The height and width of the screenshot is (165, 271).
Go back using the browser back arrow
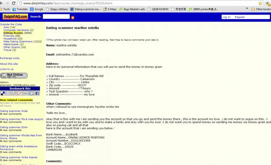(2, 3)
